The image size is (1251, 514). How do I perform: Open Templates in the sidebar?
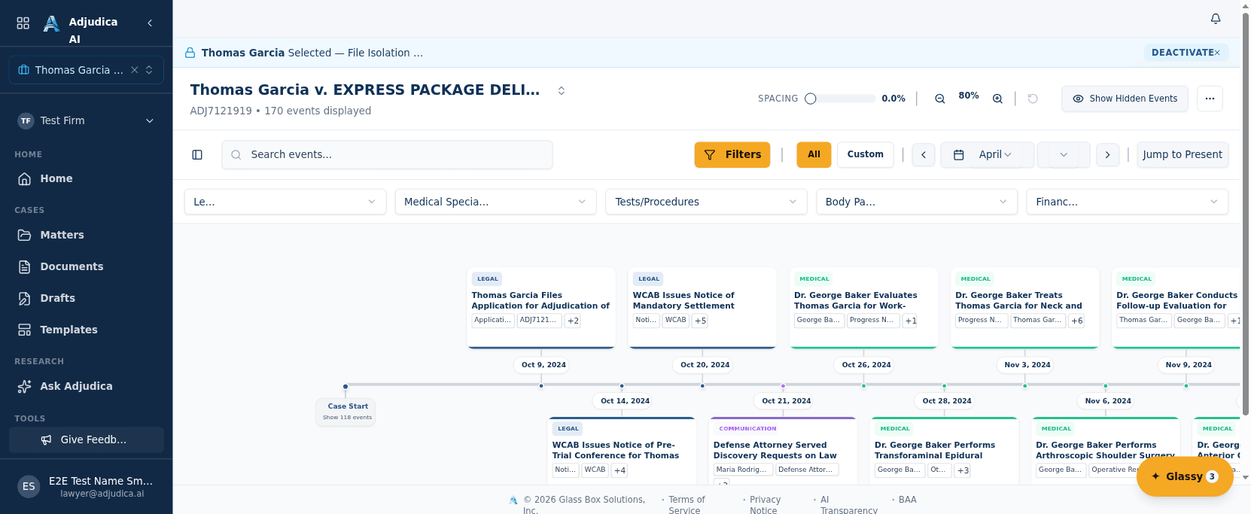86,330
